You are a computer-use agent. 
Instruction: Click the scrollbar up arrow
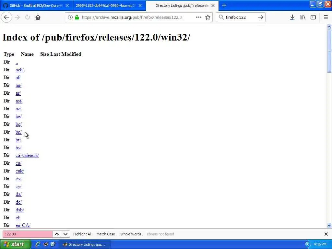tap(329, 27)
